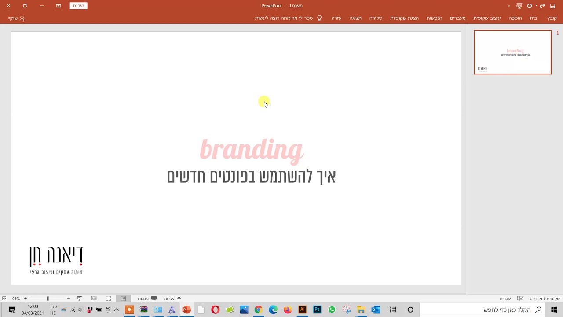This screenshot has width=563, height=317.
Task: Click the עברית language indicator in status bar
Action: point(505,299)
